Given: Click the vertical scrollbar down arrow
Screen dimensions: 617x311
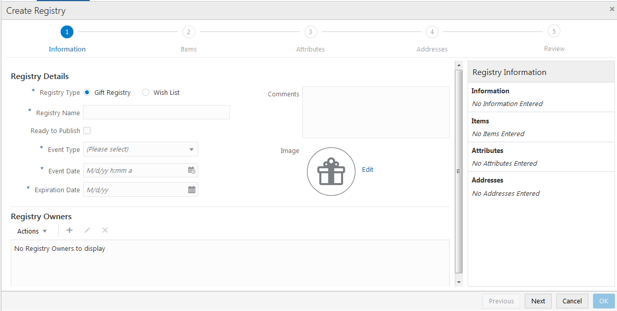Looking at the screenshot, I should point(458,282).
